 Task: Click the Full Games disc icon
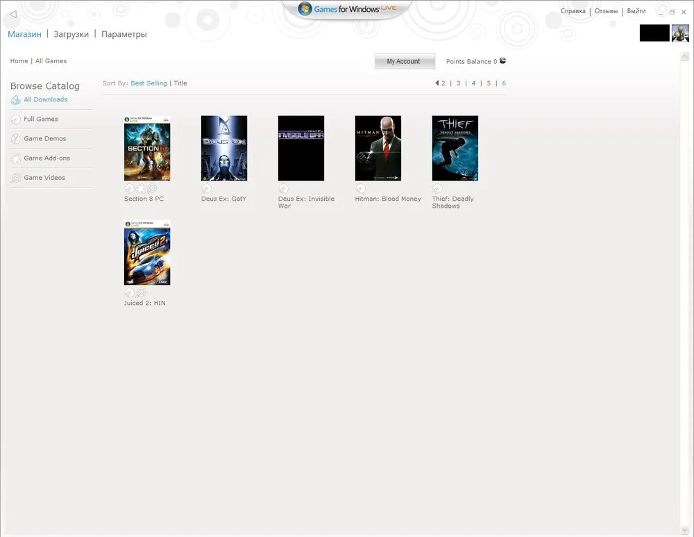point(15,119)
